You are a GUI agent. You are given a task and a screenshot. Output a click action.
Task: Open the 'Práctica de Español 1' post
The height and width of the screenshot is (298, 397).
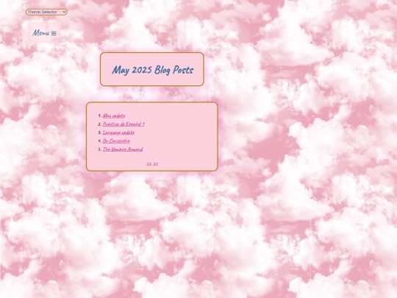[x=124, y=124]
